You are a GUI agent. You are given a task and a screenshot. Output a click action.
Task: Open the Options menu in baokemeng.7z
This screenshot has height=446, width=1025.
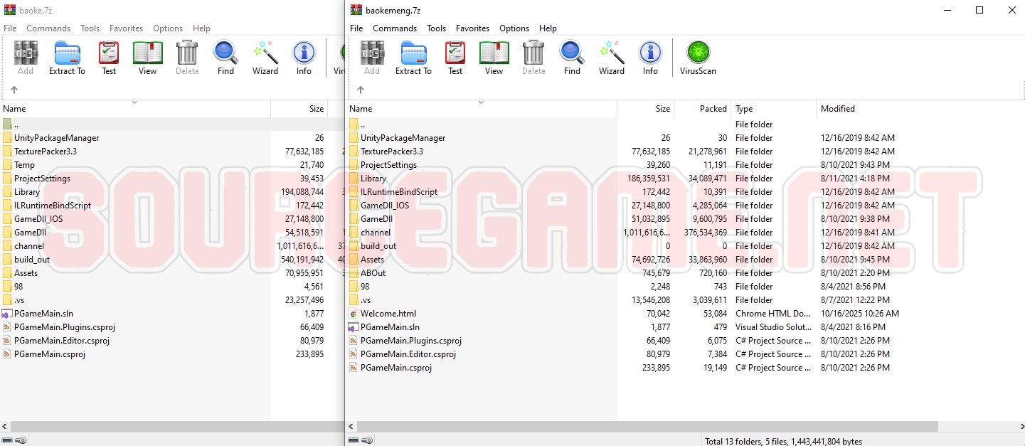514,28
